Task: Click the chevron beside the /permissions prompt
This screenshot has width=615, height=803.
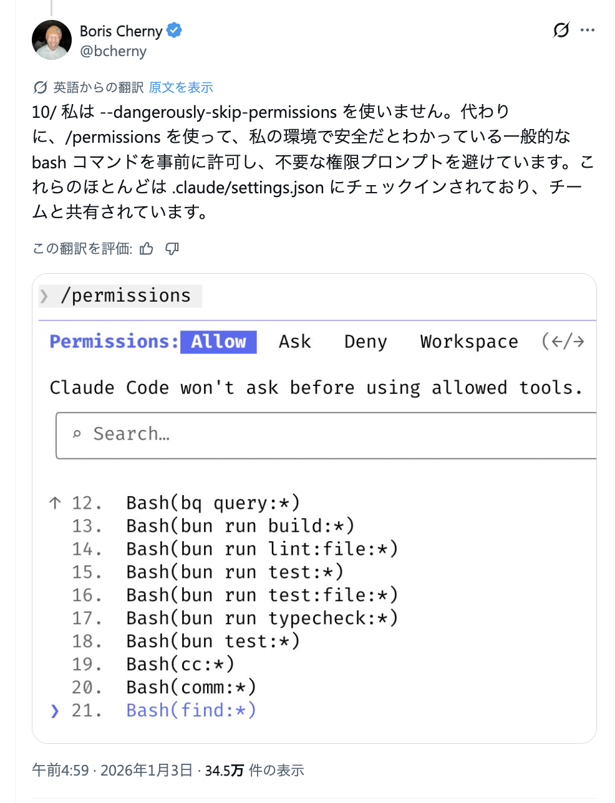Action: (44, 296)
